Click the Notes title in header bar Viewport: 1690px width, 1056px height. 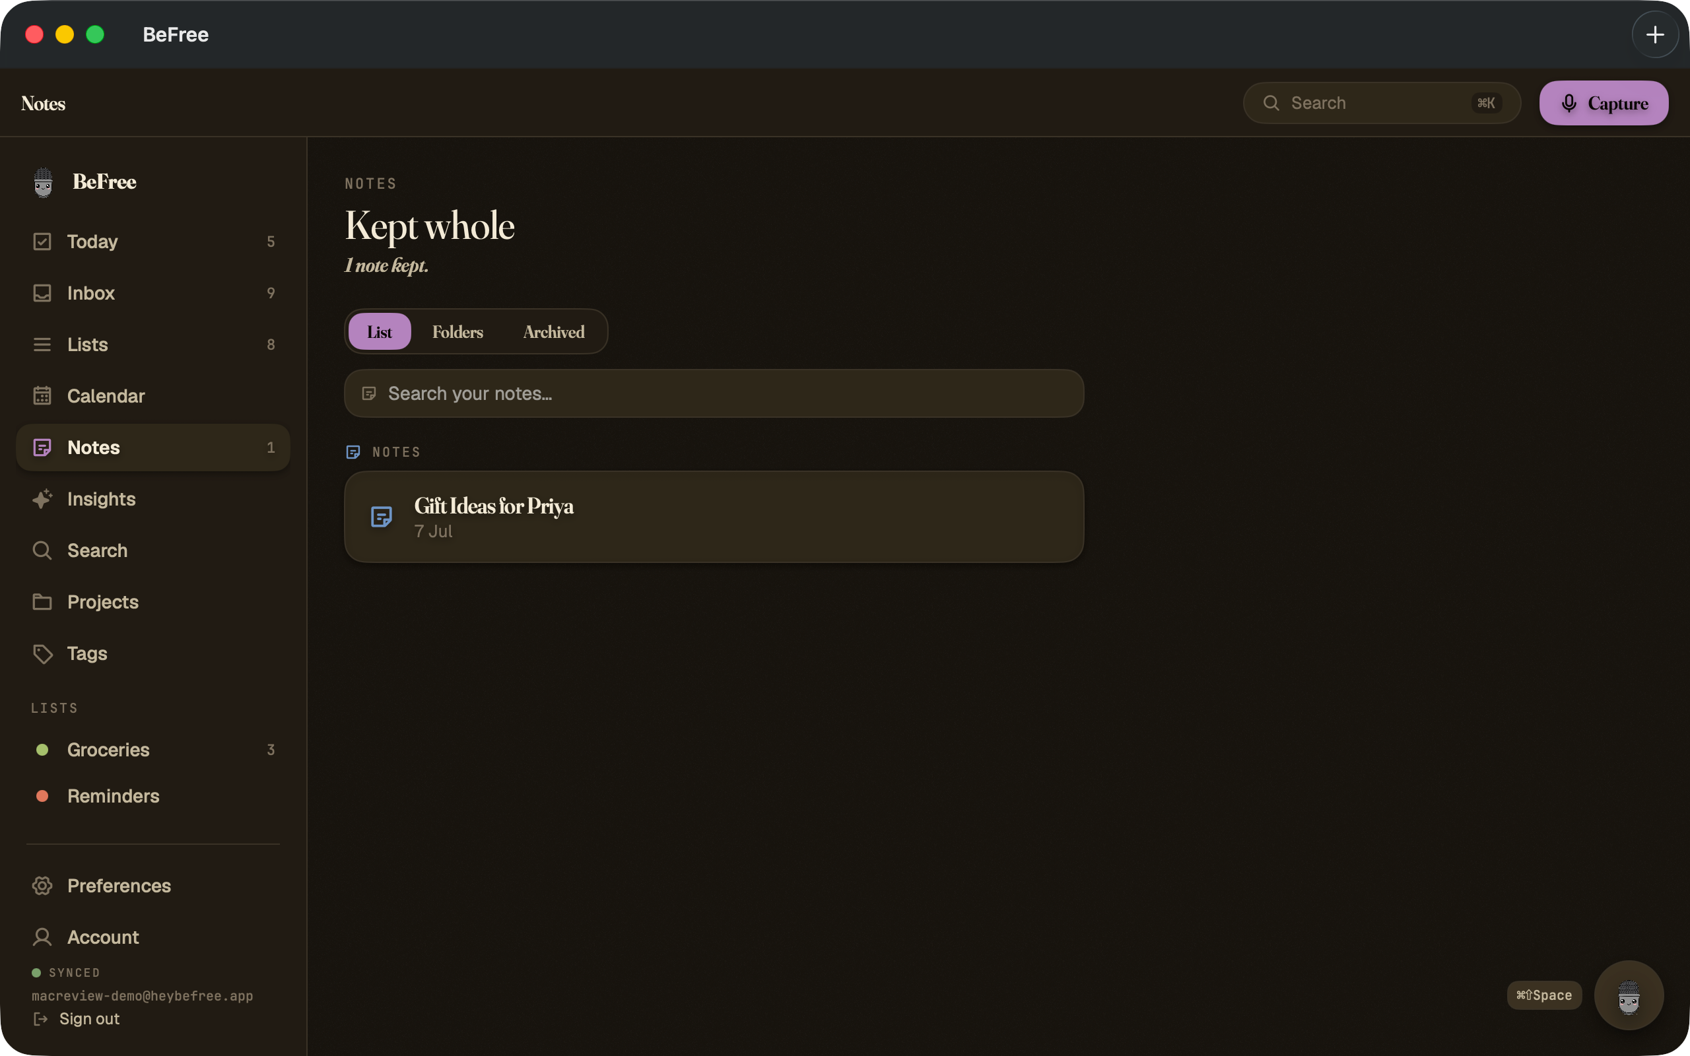click(x=44, y=104)
